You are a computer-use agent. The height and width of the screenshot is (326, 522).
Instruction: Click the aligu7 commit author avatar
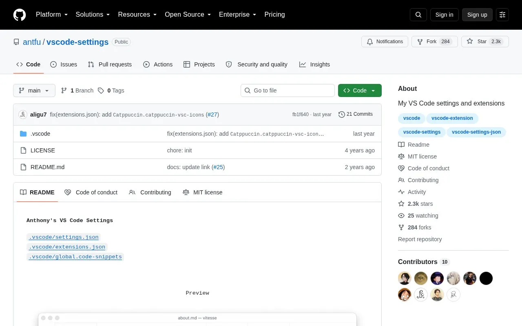click(23, 115)
